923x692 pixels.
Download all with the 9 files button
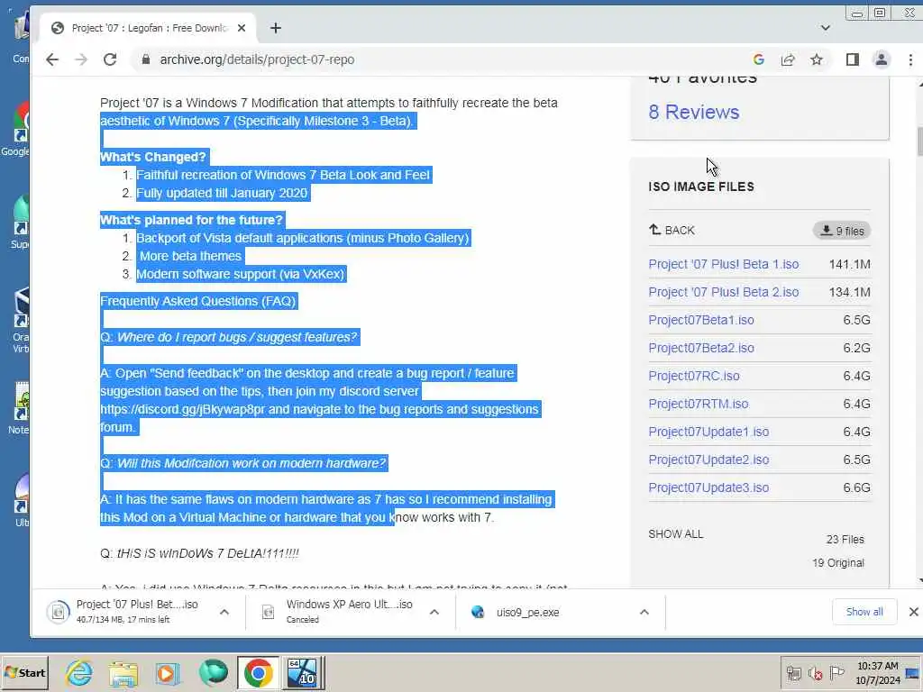[843, 231]
